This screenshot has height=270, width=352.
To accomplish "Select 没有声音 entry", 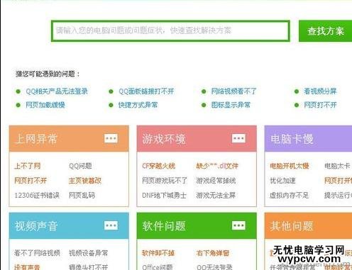I will (x=27, y=267).
